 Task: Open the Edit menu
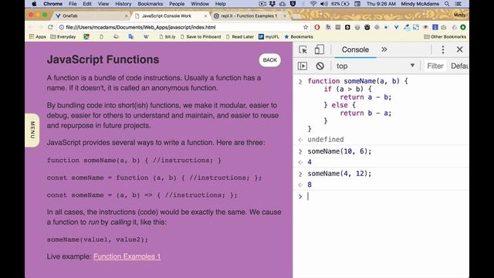point(87,4)
